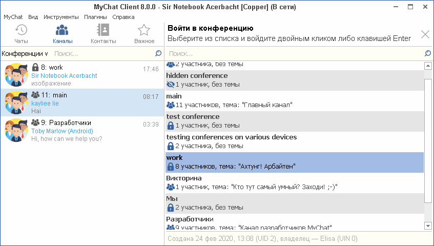Click the group icon beside 9: Разработчики
434x246 pixels.
35,122
